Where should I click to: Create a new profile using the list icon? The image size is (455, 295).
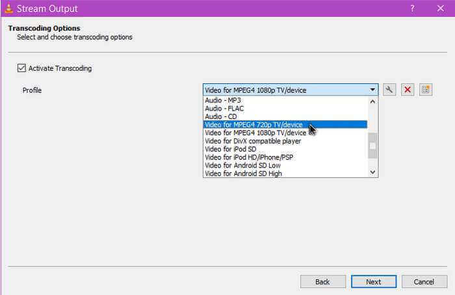click(x=426, y=90)
